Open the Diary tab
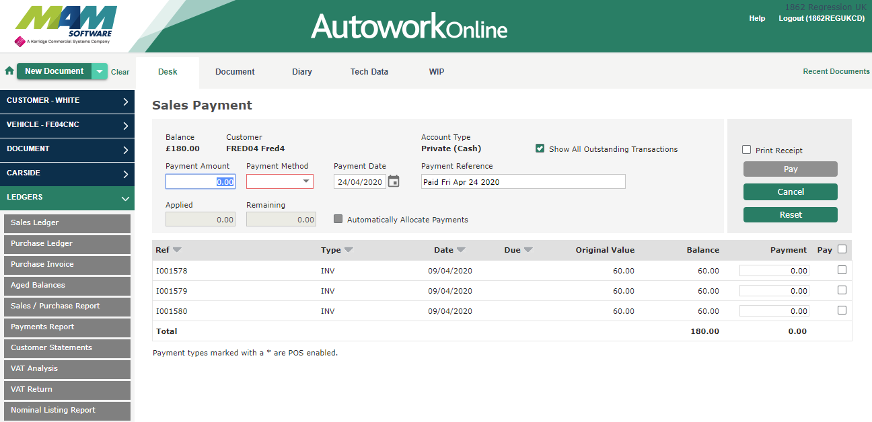 301,72
